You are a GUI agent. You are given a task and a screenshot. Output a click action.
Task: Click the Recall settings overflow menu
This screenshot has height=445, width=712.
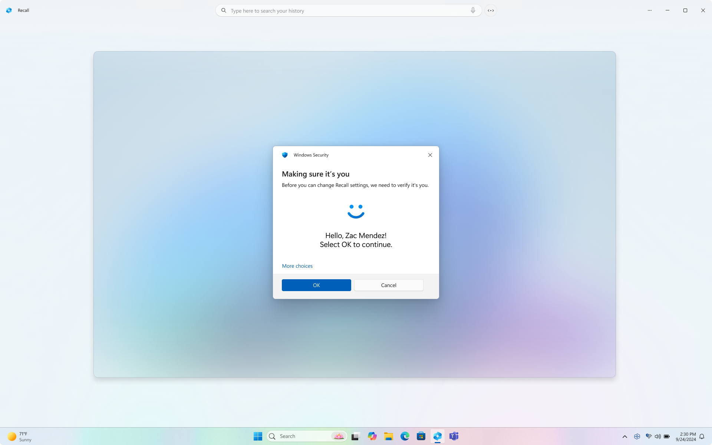[x=650, y=10]
